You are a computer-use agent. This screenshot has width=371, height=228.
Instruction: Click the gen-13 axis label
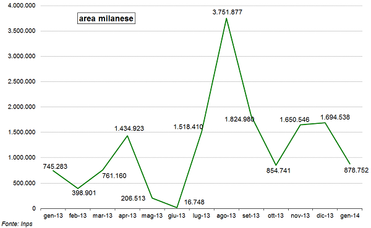[x=53, y=216]
